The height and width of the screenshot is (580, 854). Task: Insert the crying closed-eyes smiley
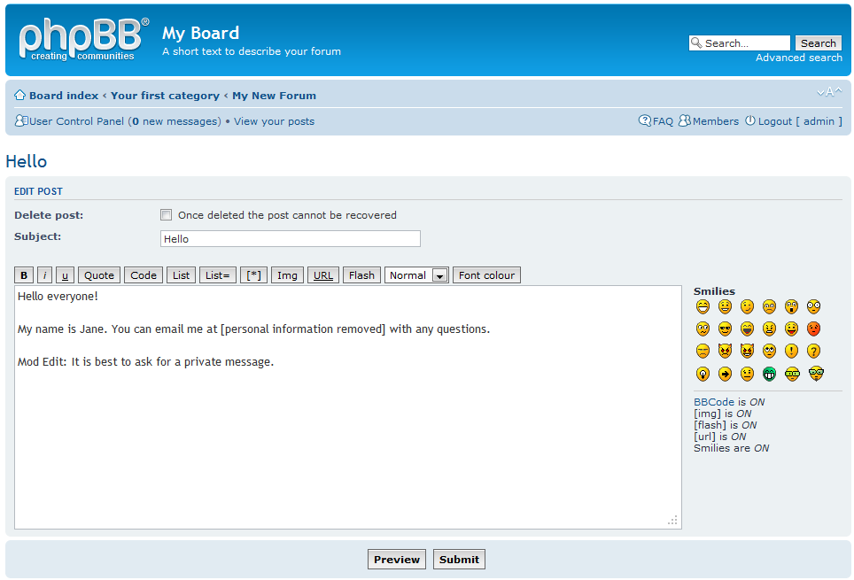[x=703, y=352]
